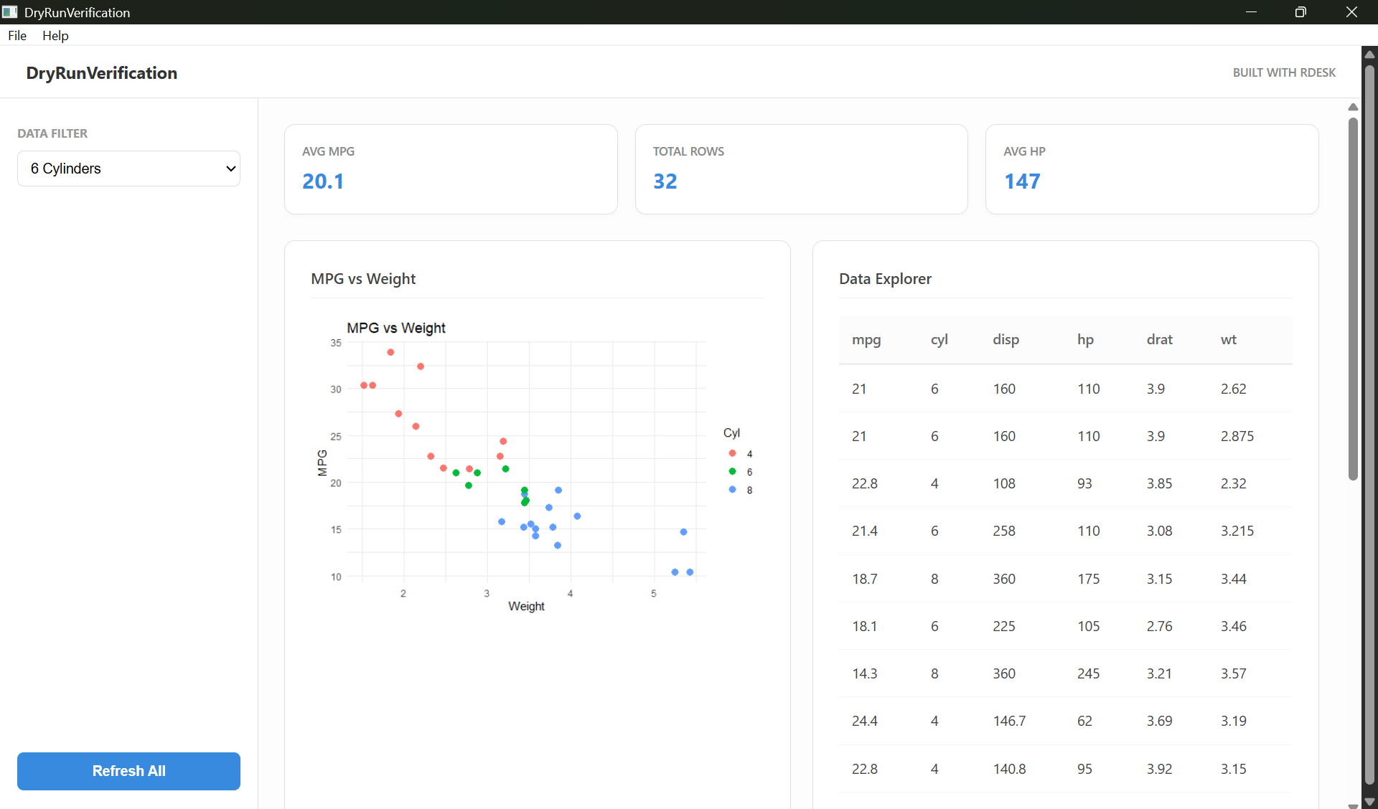The width and height of the screenshot is (1378, 809).
Task: Click the green 6-cylinder legend marker
Action: click(732, 471)
